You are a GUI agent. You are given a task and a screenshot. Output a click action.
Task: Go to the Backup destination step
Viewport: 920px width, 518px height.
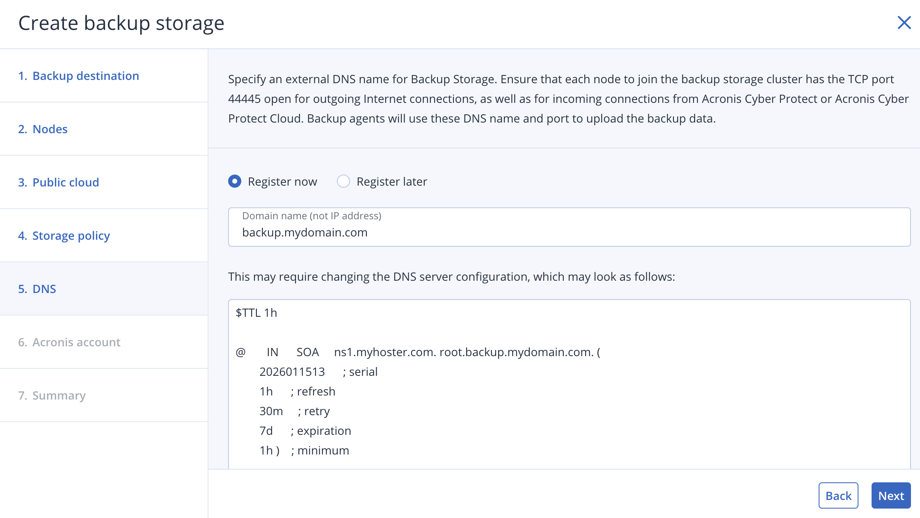(x=85, y=76)
